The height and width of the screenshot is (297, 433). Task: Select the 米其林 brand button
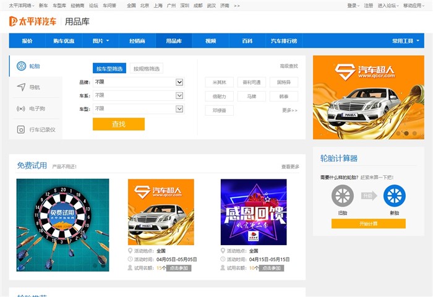(x=219, y=82)
